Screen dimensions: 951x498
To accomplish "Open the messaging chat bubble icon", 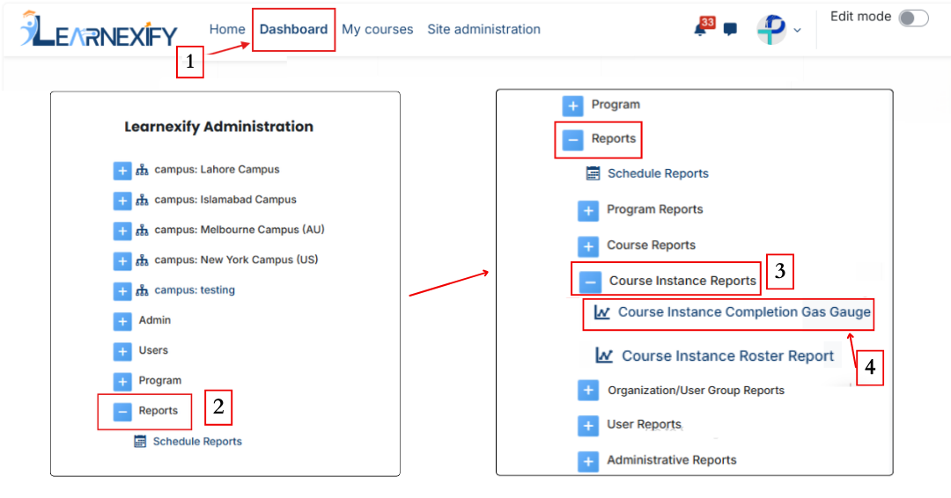I will coord(730,29).
